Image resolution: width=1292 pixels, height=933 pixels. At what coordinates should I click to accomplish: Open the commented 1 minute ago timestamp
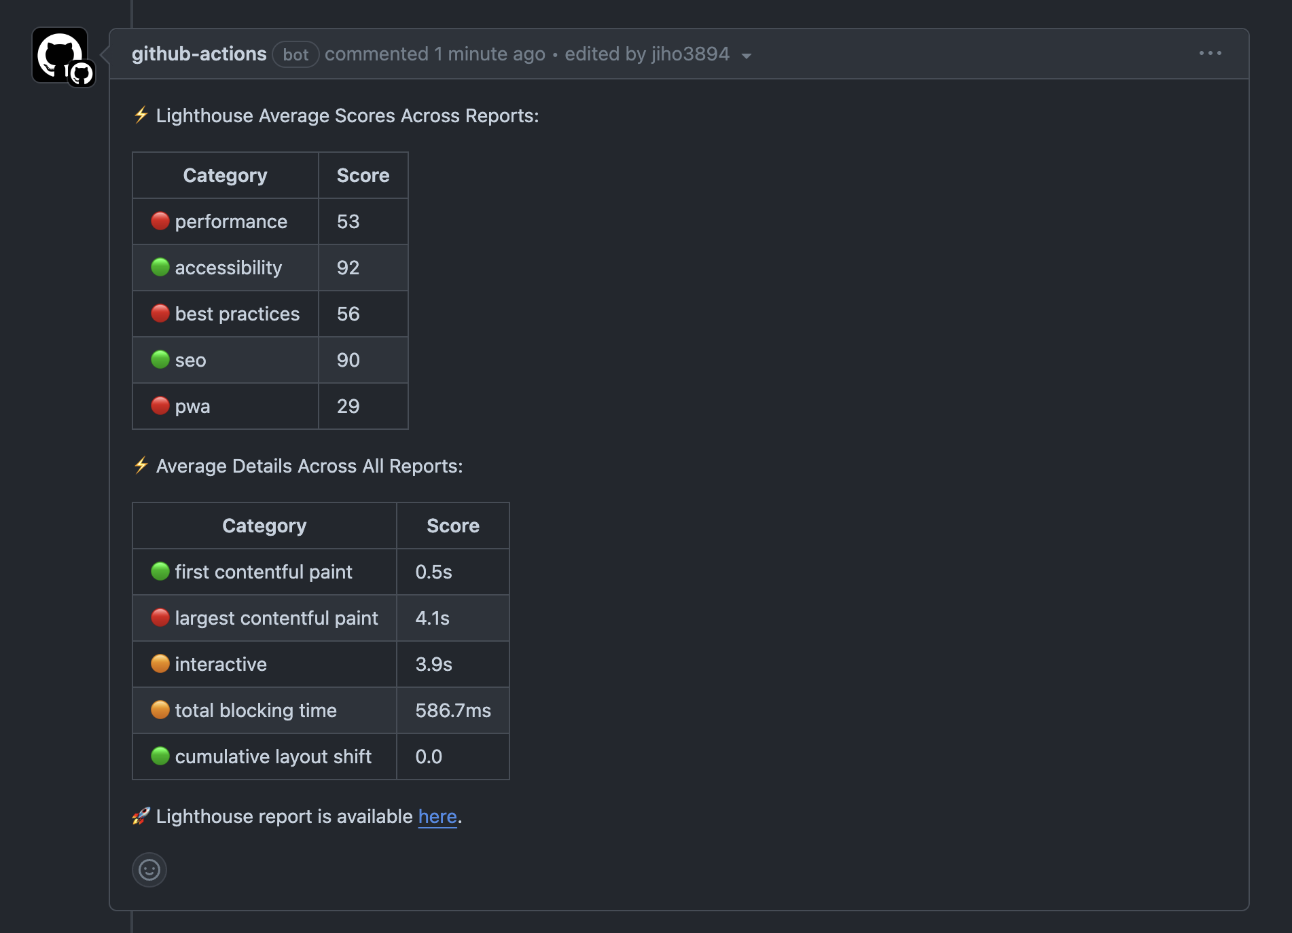pos(435,54)
